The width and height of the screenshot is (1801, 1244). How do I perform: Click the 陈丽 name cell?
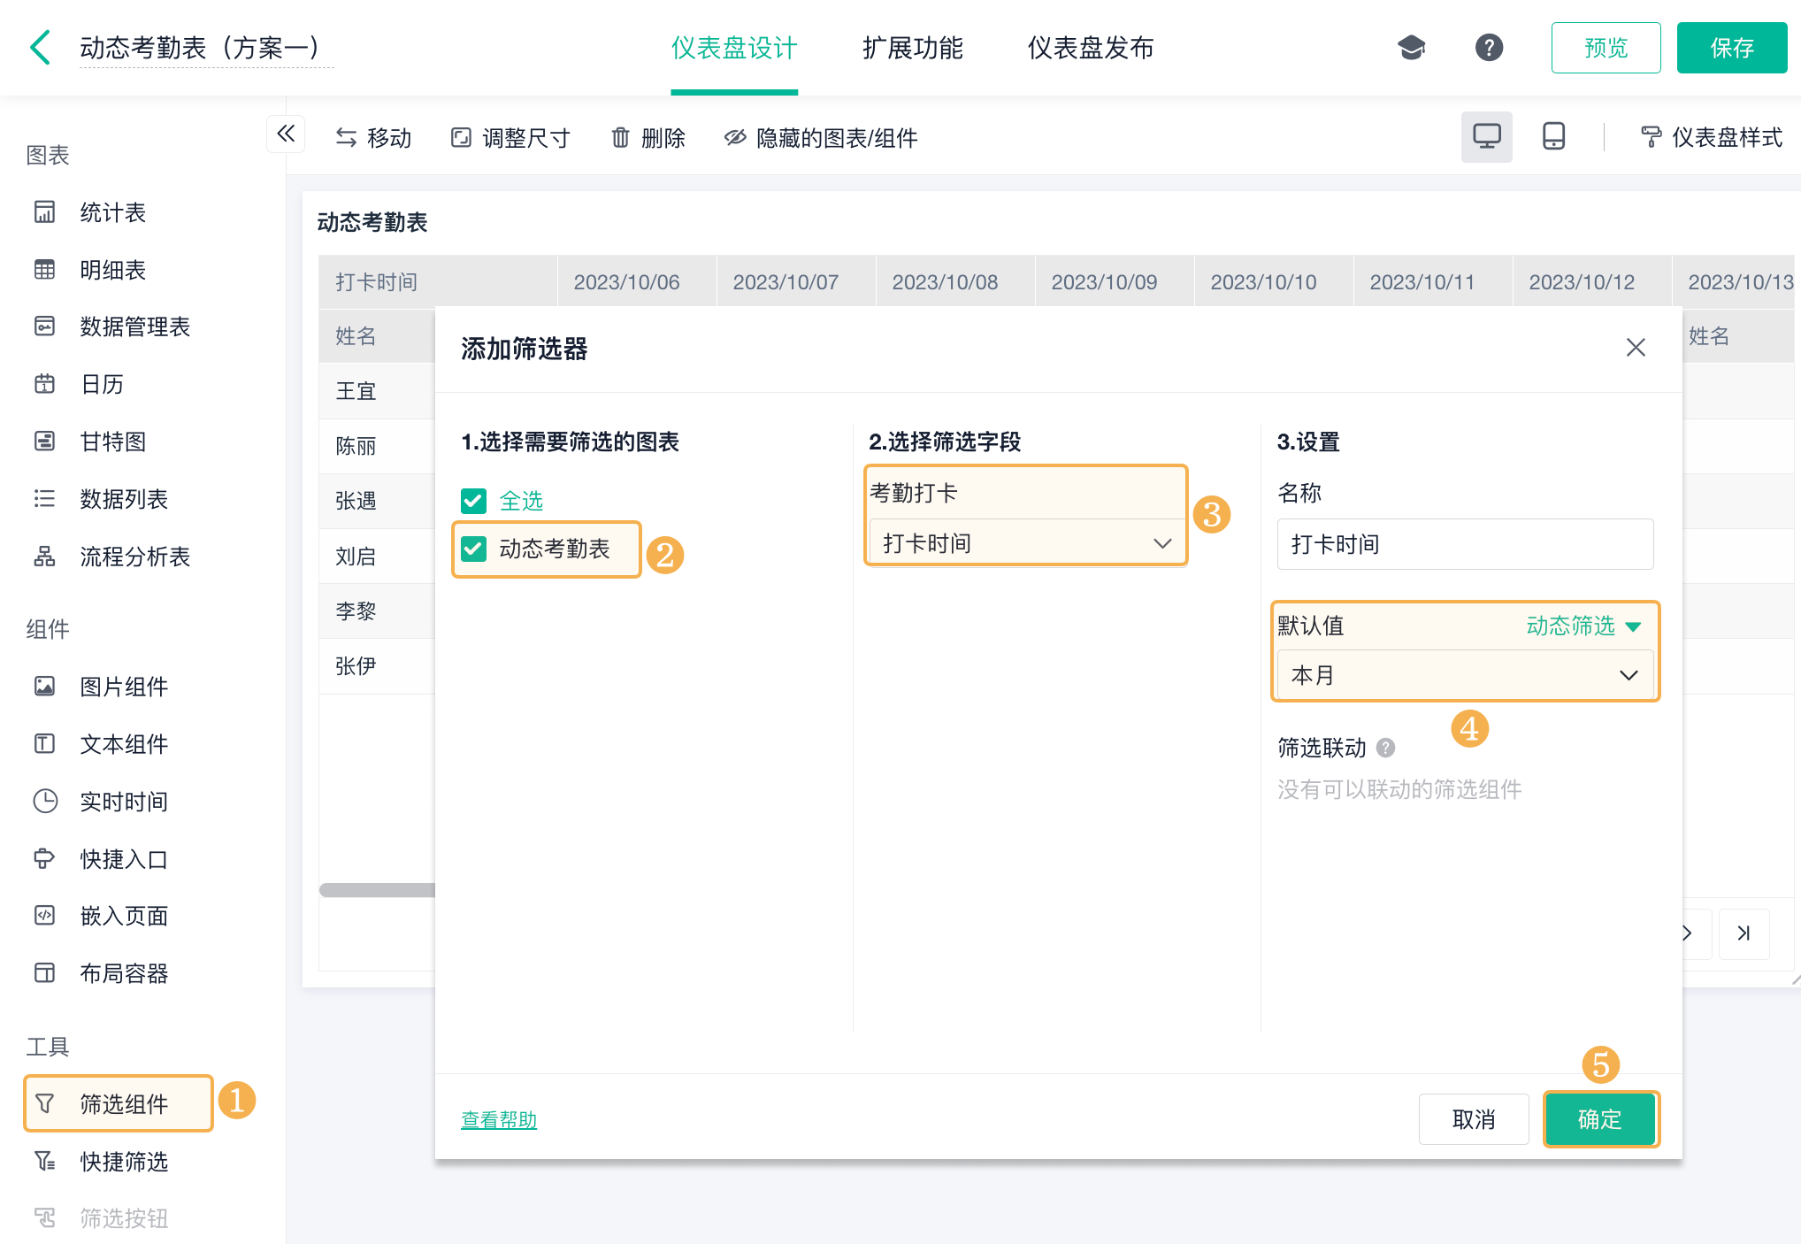tap(377, 446)
